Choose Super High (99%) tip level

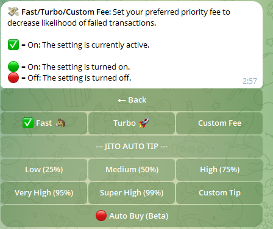[132, 193]
